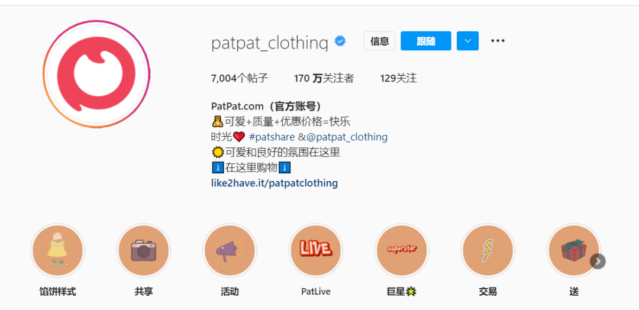Click the 7,004个帖子 posts count
Viewport: 639px width, 310px height.
click(x=240, y=78)
